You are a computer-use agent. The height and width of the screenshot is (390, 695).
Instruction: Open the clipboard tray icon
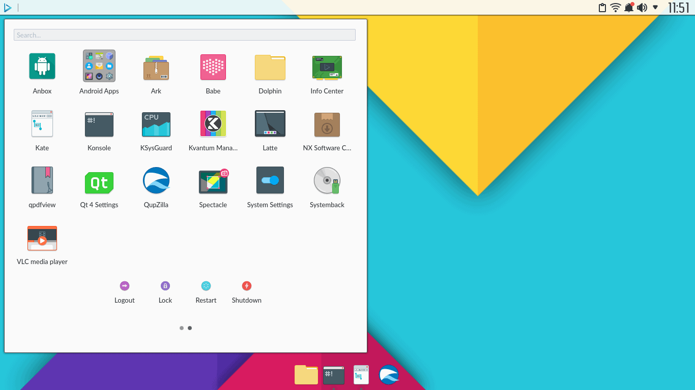(602, 8)
